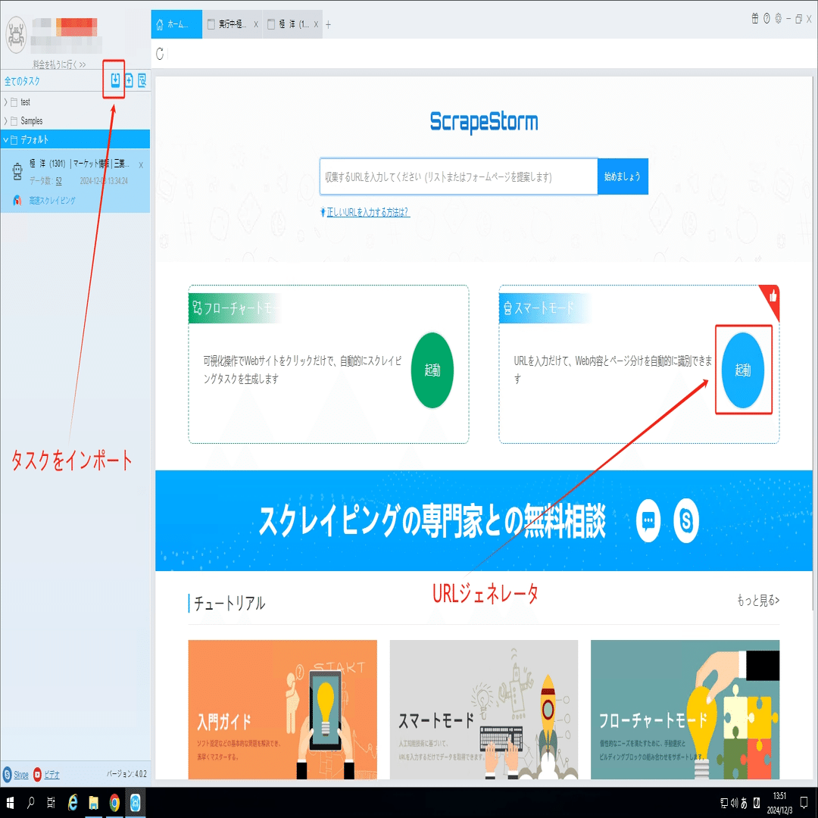The image size is (818, 818).
Task: Click IME あ indicator in system tray
Action: point(744,803)
